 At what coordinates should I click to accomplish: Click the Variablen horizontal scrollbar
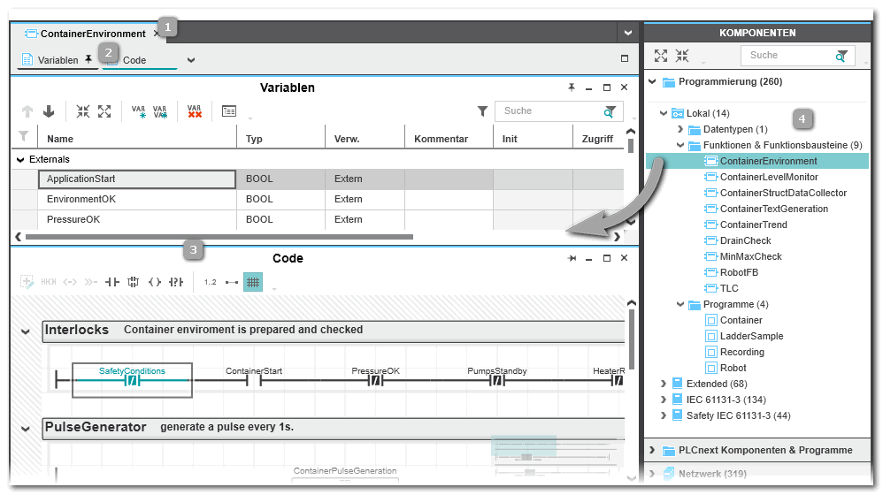coord(219,237)
